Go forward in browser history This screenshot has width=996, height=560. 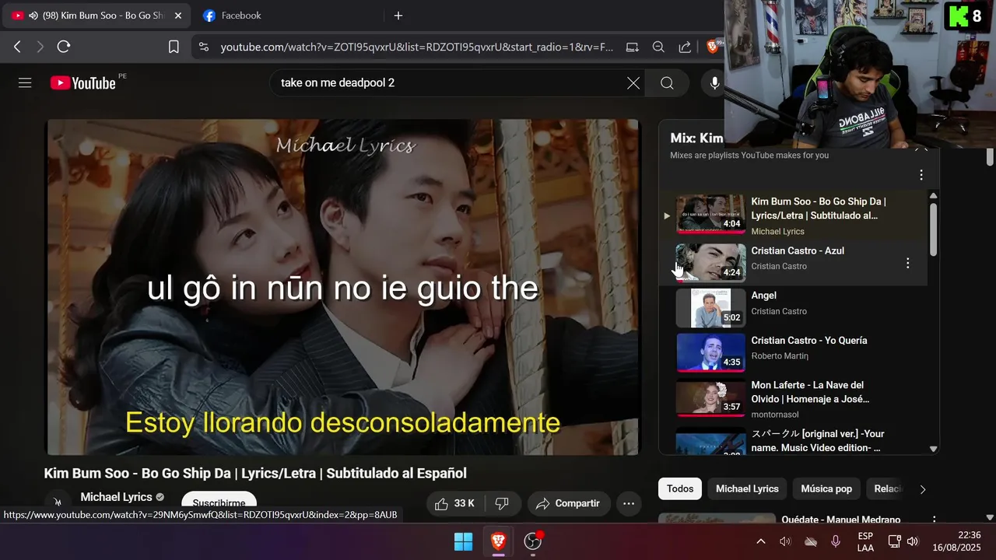click(40, 47)
